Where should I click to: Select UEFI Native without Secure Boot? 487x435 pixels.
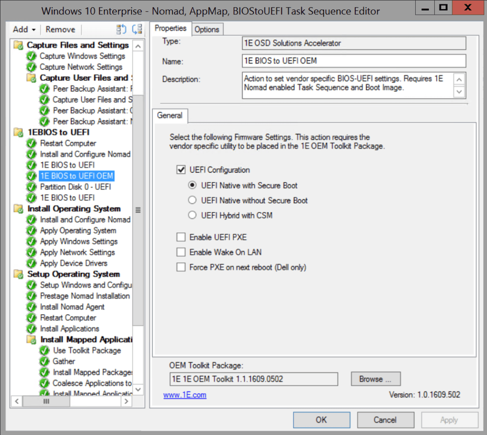click(192, 200)
